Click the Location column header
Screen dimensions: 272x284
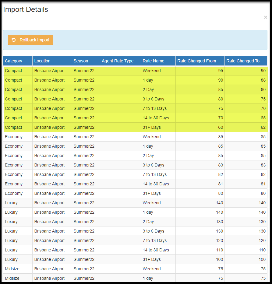52,61
